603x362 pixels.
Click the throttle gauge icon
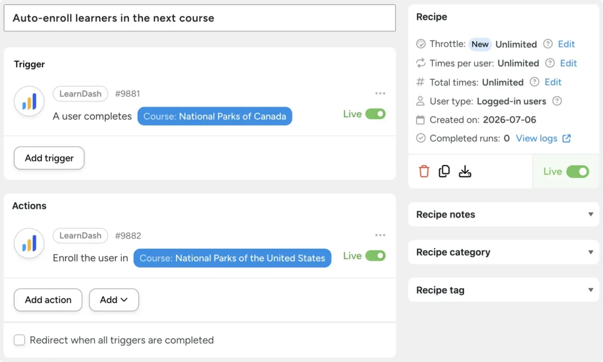420,44
